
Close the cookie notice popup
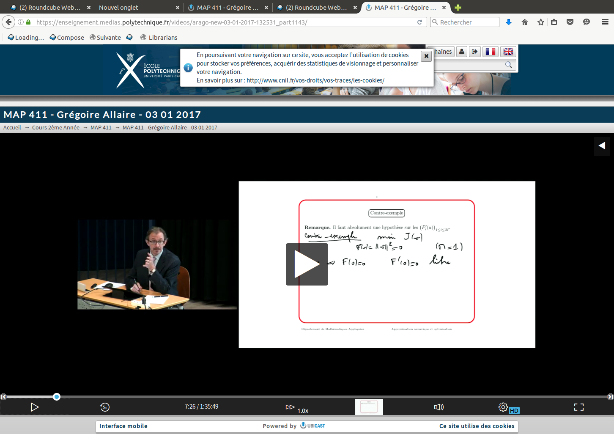tap(426, 56)
